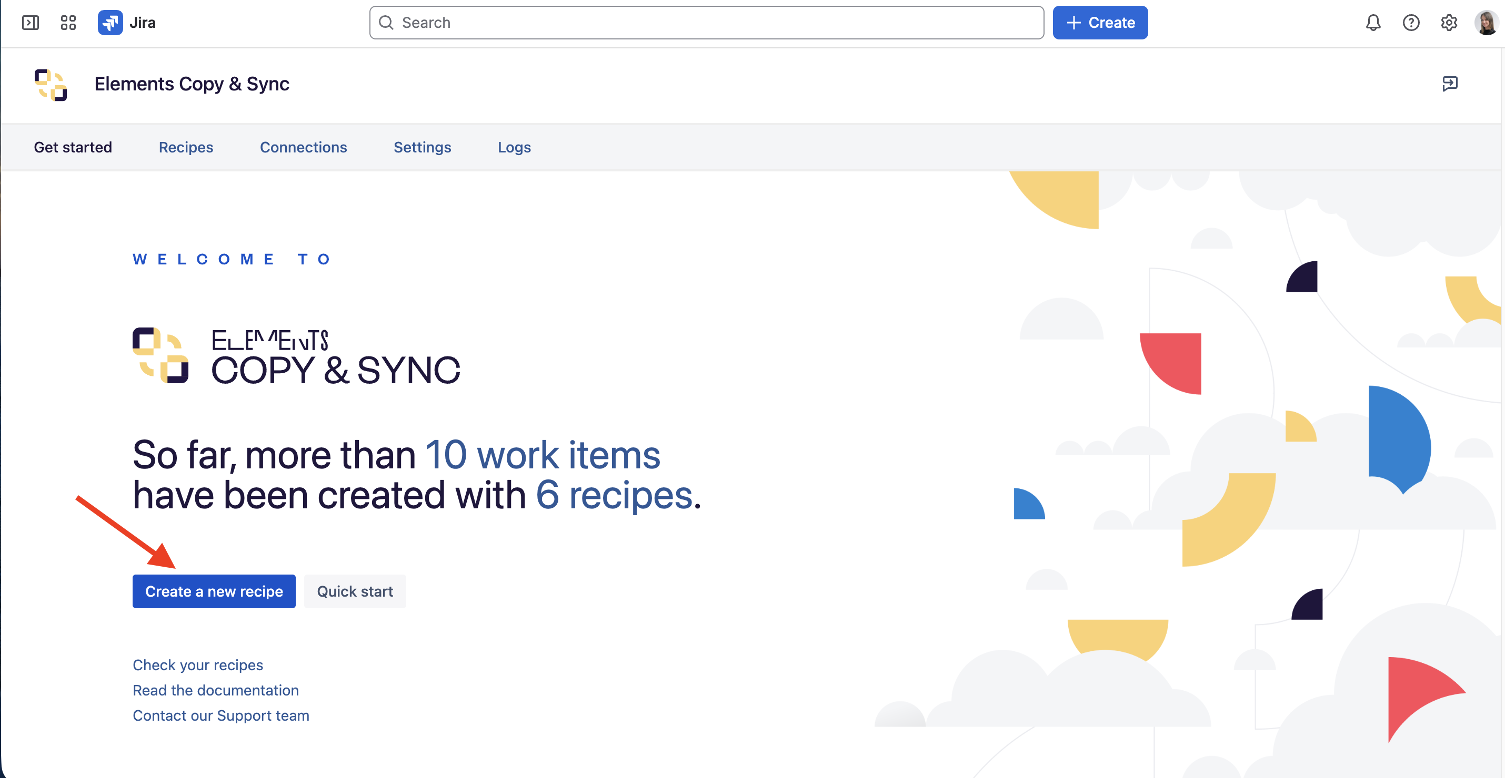Image resolution: width=1505 pixels, height=778 pixels.
Task: Open the settings gear icon
Action: click(1449, 23)
